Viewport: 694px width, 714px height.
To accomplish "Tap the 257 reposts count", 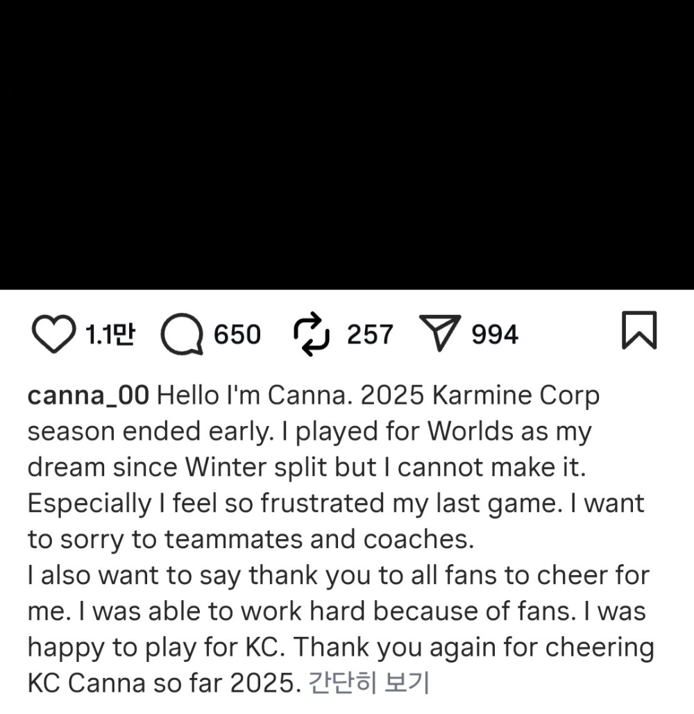I will pyautogui.click(x=370, y=335).
